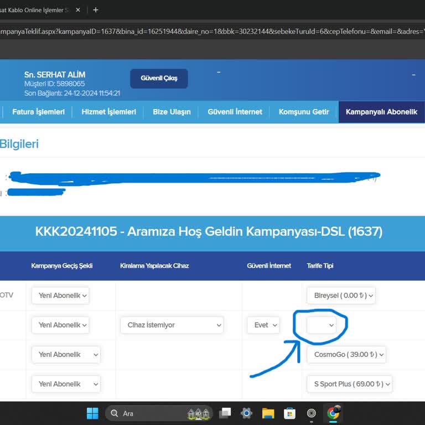This screenshot has width=425, height=425.
Task: Click the taskbar Ara search box
Action: coord(159,413)
